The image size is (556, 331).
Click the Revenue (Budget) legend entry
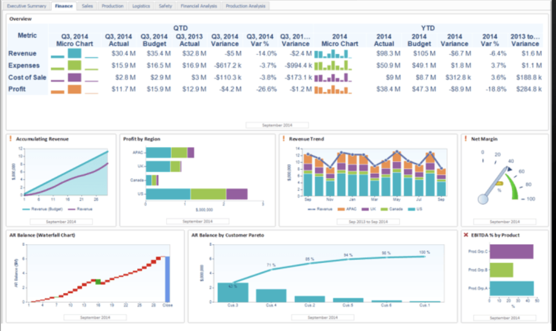[x=43, y=209]
